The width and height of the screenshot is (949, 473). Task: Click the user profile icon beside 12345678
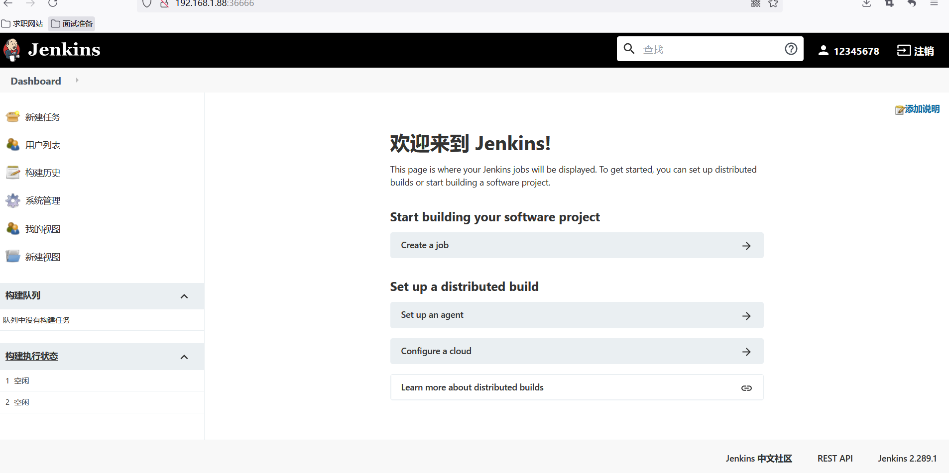click(823, 50)
